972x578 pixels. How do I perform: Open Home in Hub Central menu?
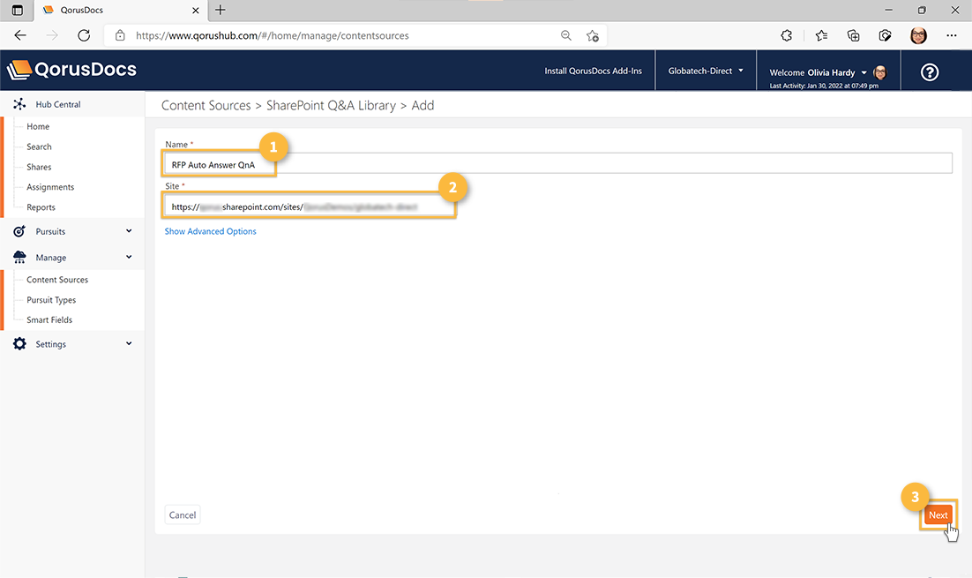pos(38,126)
